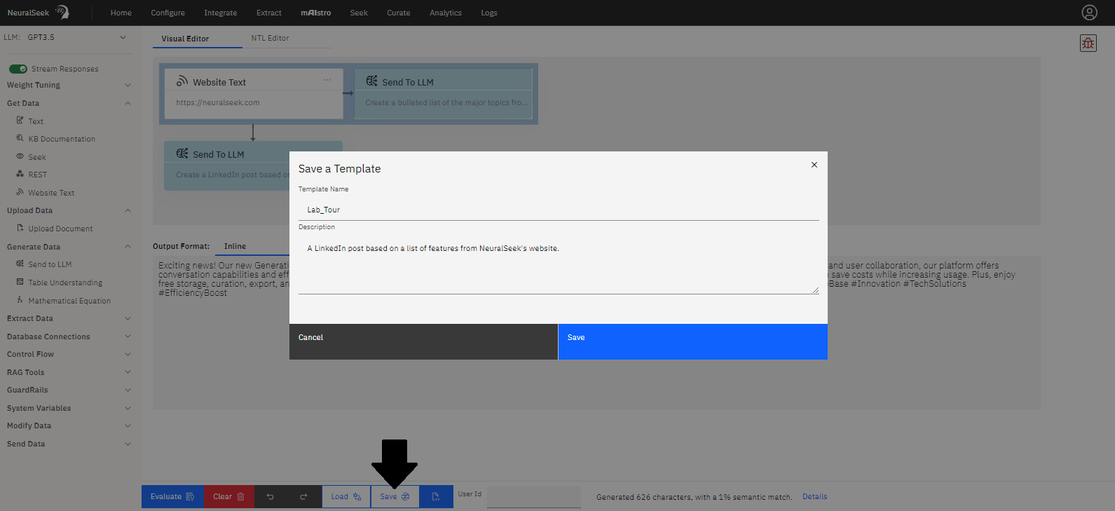Click the export file icon button
The width and height of the screenshot is (1115, 511).
click(x=436, y=496)
